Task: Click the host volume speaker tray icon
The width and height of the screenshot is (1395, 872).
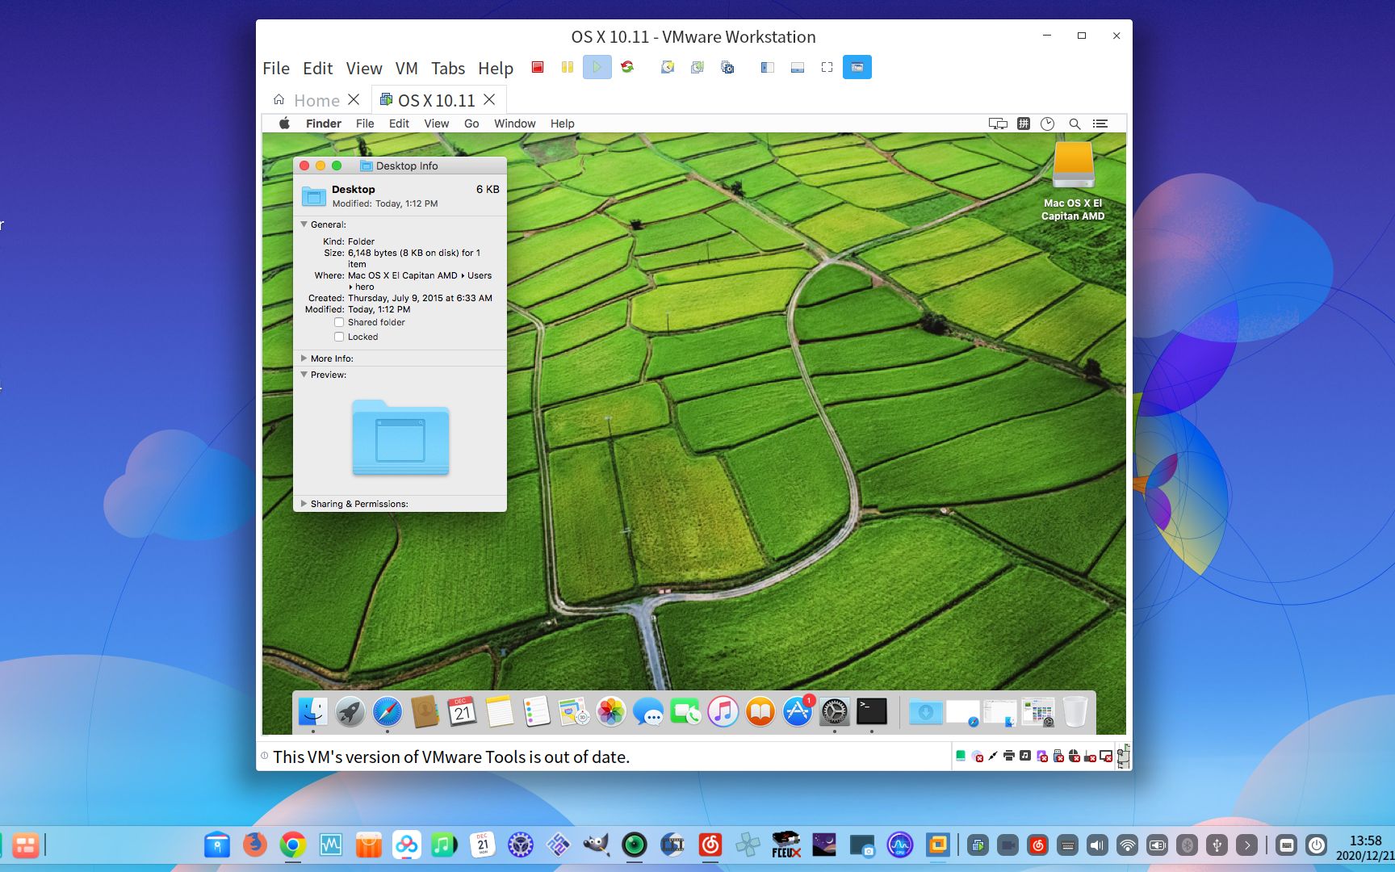Action: click(1097, 845)
